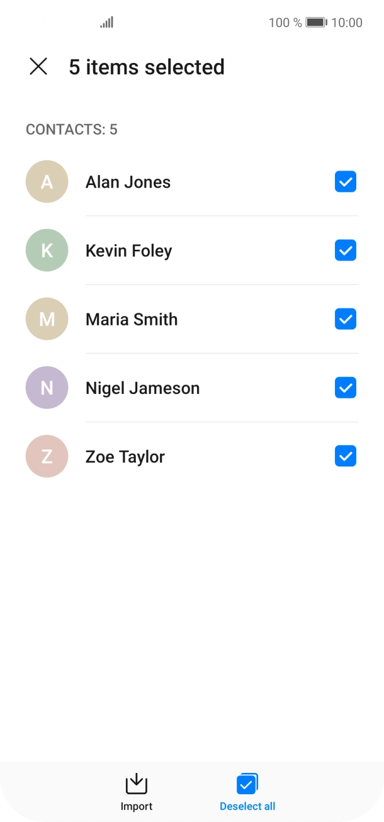Deselect Nigel Jameson's checkbox
The width and height of the screenshot is (384, 822).
tap(346, 388)
